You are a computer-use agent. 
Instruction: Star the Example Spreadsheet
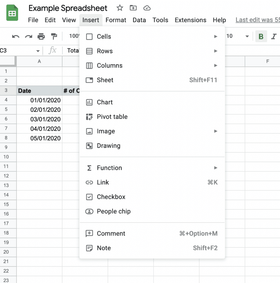pyautogui.click(x=120, y=8)
